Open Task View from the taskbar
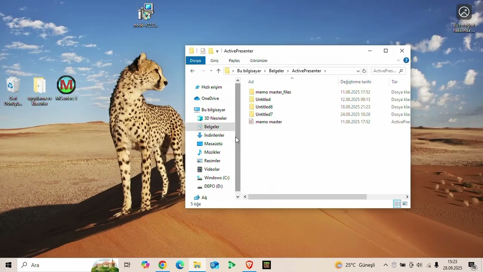483x272 pixels. click(127, 265)
